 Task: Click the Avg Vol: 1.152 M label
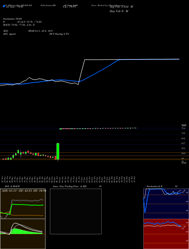point(121,7)
